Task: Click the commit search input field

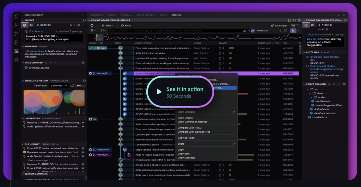Action: [175, 30]
